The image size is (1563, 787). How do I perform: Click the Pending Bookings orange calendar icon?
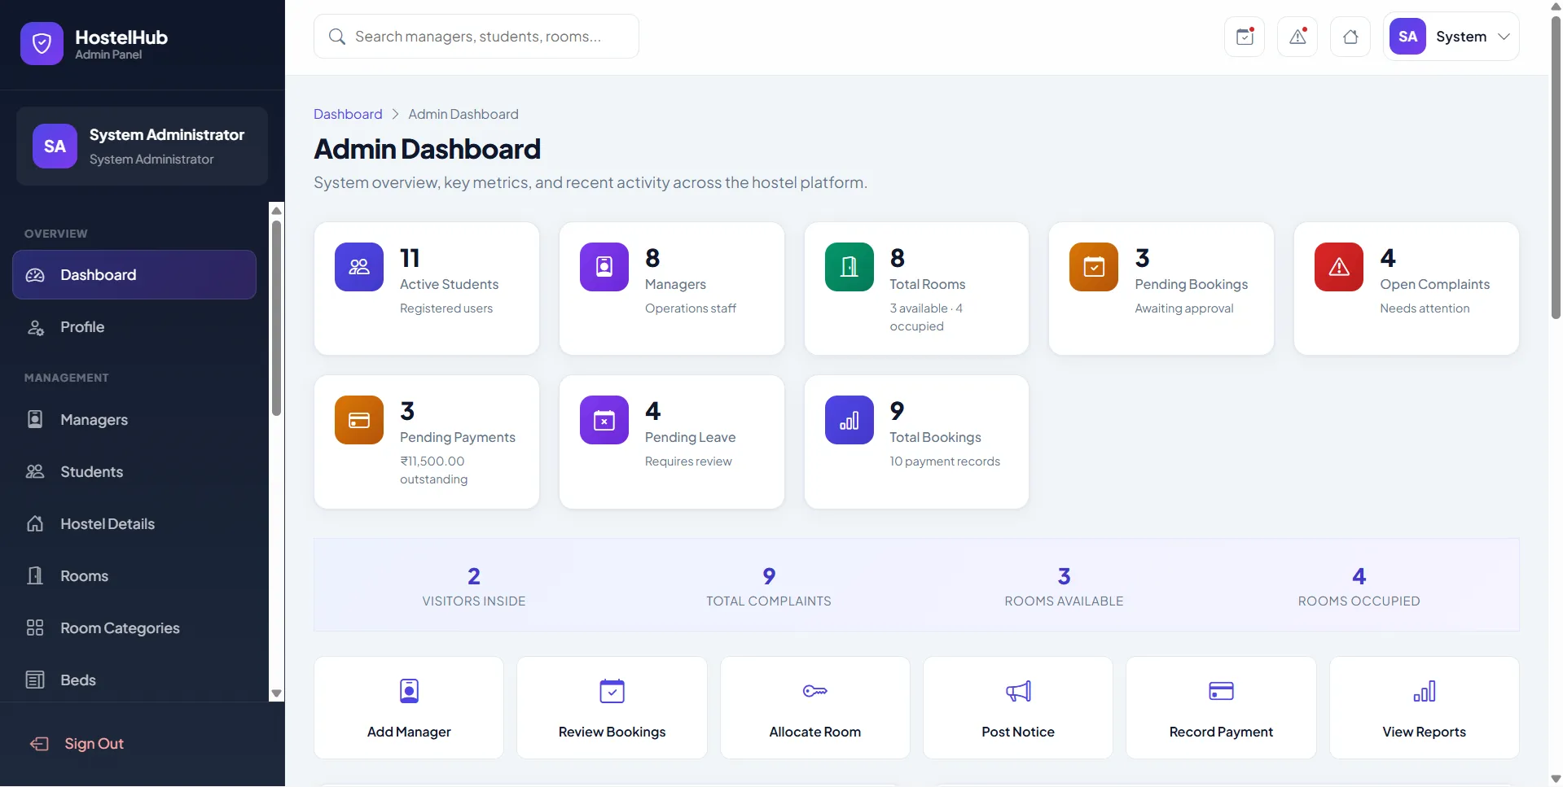1094,267
